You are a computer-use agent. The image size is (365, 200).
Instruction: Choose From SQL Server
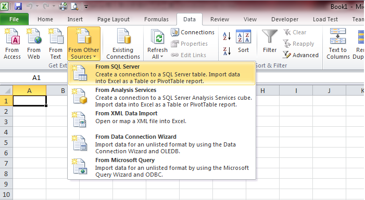162,74
